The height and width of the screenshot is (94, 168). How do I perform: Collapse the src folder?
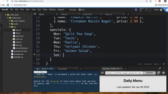tap(10, 27)
